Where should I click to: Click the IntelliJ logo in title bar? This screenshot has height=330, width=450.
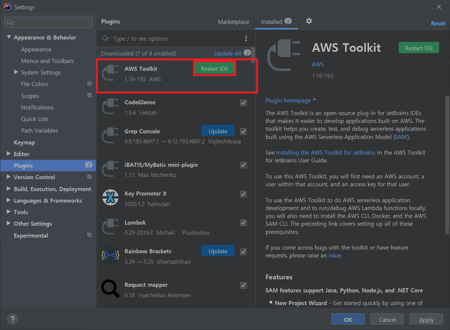7,7
